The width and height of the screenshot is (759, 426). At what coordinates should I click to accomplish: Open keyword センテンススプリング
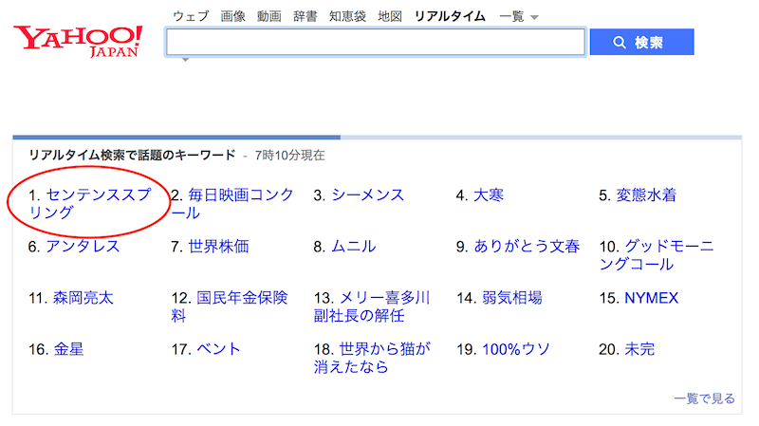coord(90,203)
